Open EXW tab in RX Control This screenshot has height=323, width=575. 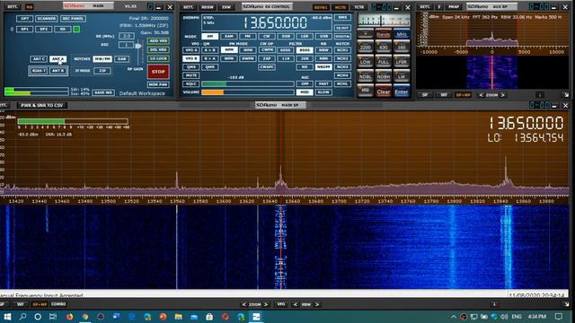(226, 7)
